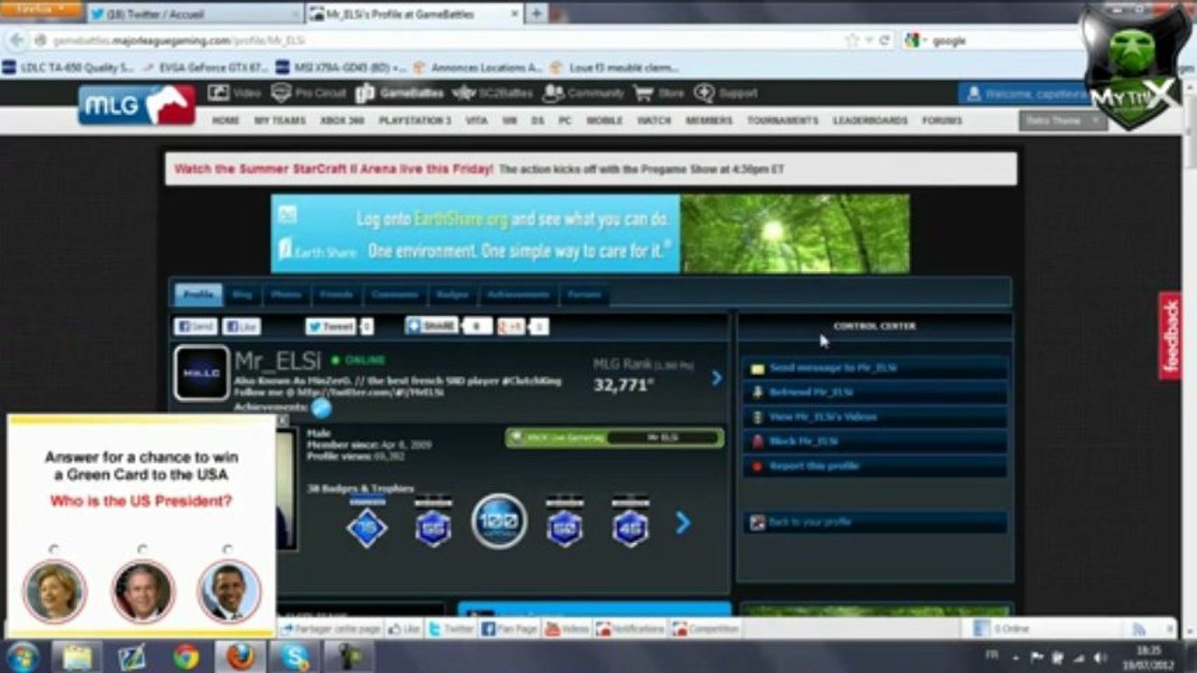Go back to your profile

pyautogui.click(x=875, y=523)
